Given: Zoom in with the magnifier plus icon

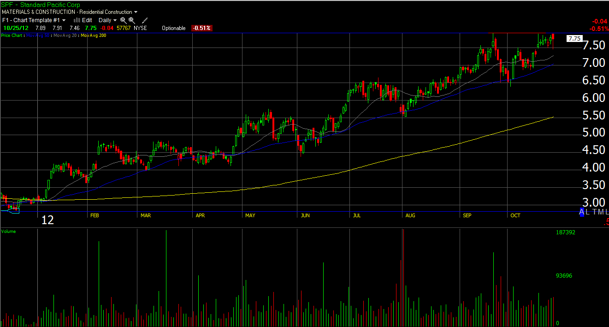Looking at the screenshot, I should click(123, 20).
